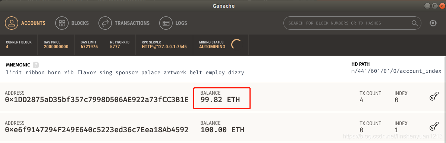Open the Logs tab
The width and height of the screenshot is (446, 143).
[x=181, y=23]
